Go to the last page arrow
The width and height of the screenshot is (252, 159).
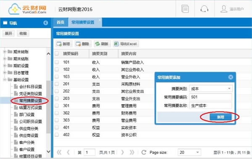pos(132,152)
